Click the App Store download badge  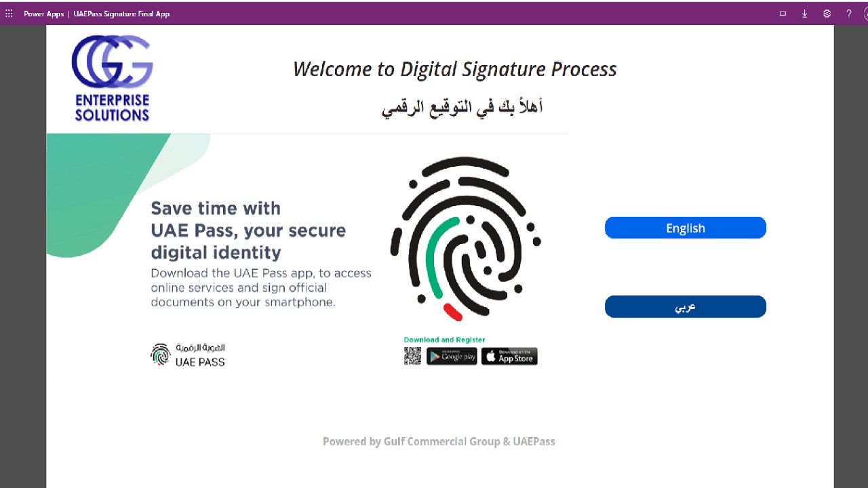tap(509, 357)
